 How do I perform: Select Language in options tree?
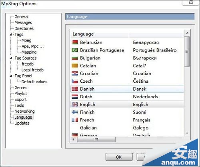click(23, 117)
